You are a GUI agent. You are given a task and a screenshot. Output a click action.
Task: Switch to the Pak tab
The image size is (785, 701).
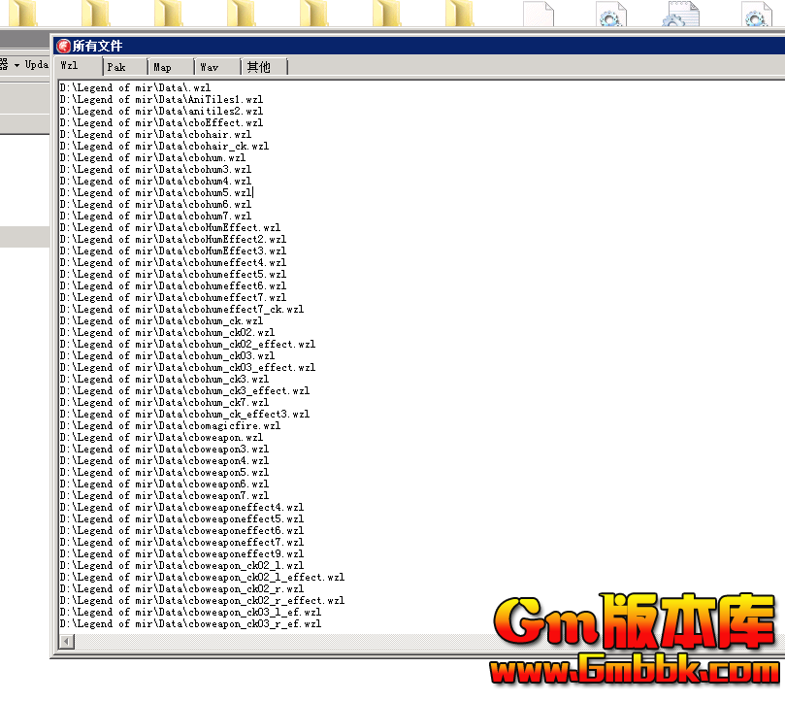coord(124,67)
